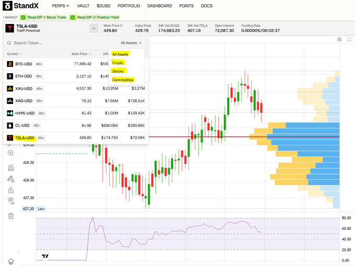This screenshot has width=355, height=266.
Task: Click BTC-USD 40x leverage badge
Action: 39,64
